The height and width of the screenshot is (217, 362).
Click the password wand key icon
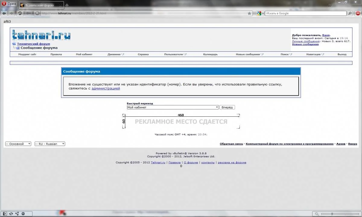point(28,13)
